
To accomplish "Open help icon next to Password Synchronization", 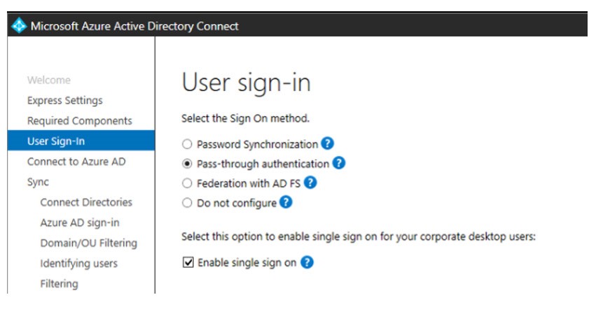I will tap(327, 144).
